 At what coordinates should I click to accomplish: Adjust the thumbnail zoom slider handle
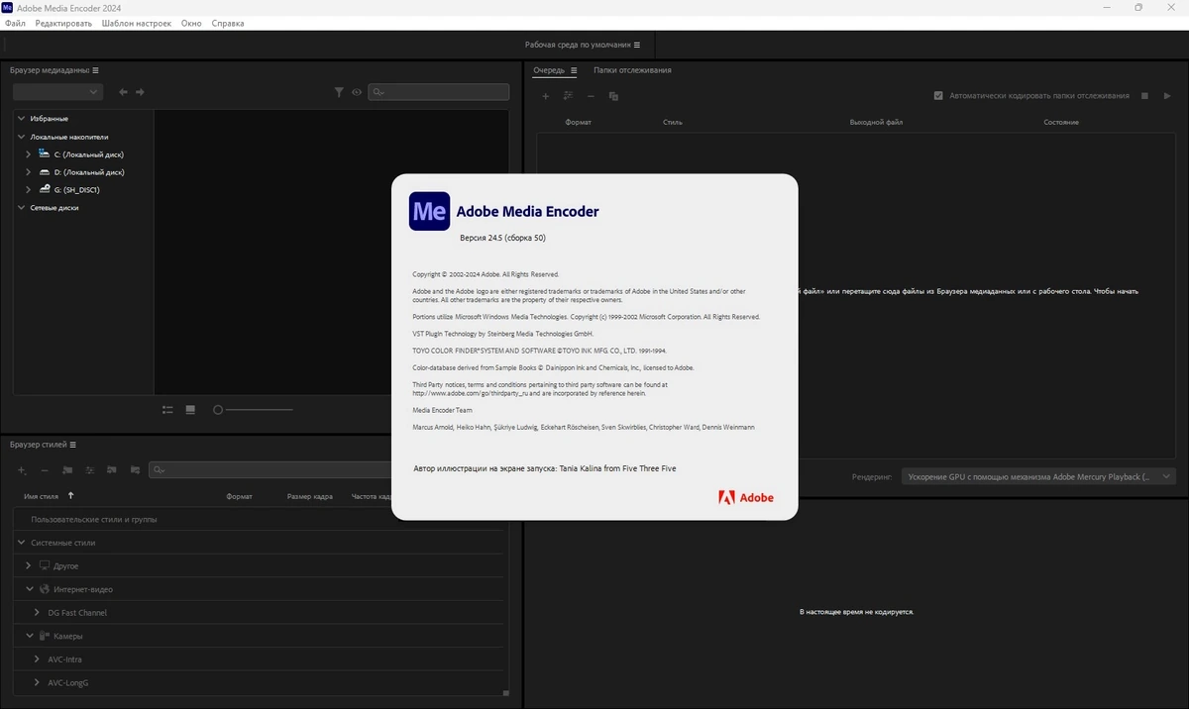218,410
